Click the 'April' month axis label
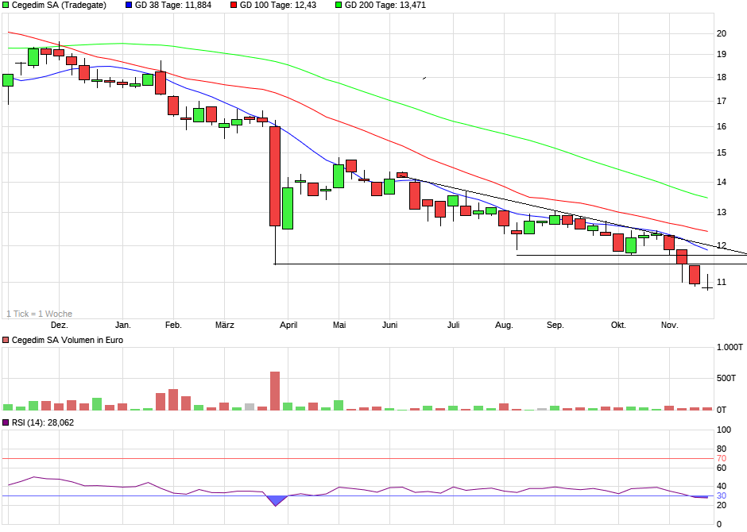747x532 pixels. pyautogui.click(x=288, y=325)
